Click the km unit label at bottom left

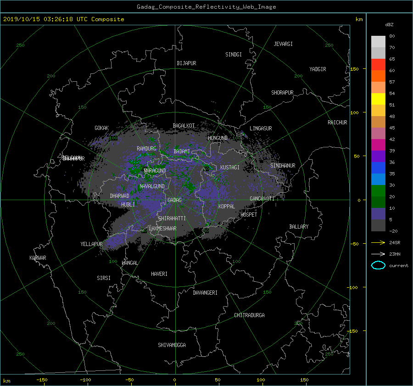coord(6,381)
